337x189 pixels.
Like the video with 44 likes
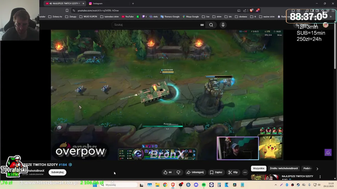pos(167,172)
